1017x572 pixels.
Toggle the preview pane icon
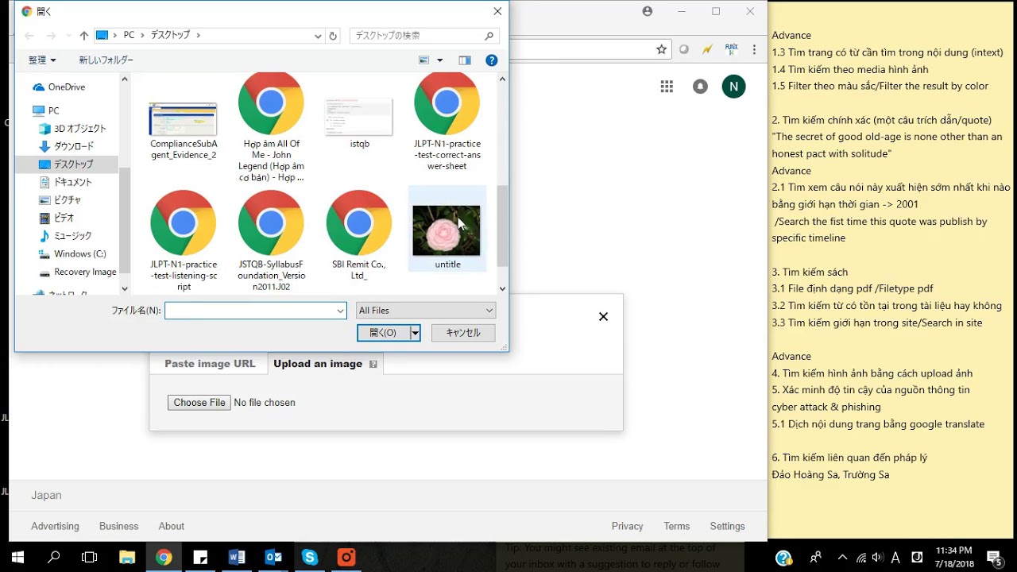point(465,60)
